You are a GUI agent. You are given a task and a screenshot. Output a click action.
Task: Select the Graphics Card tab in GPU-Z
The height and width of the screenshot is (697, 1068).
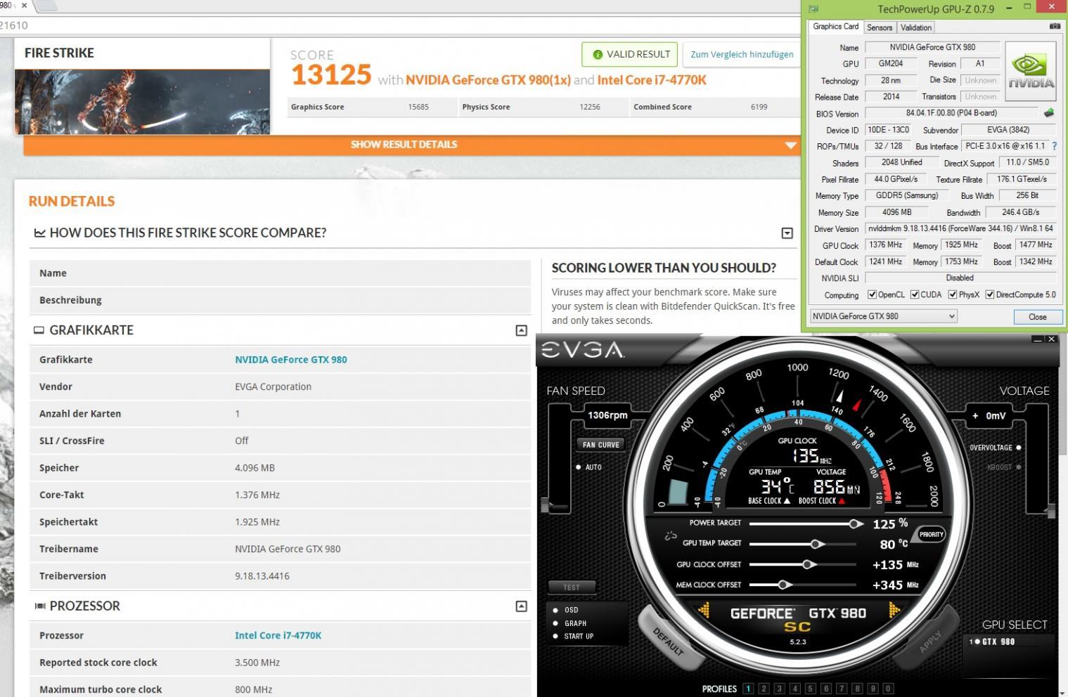835,27
